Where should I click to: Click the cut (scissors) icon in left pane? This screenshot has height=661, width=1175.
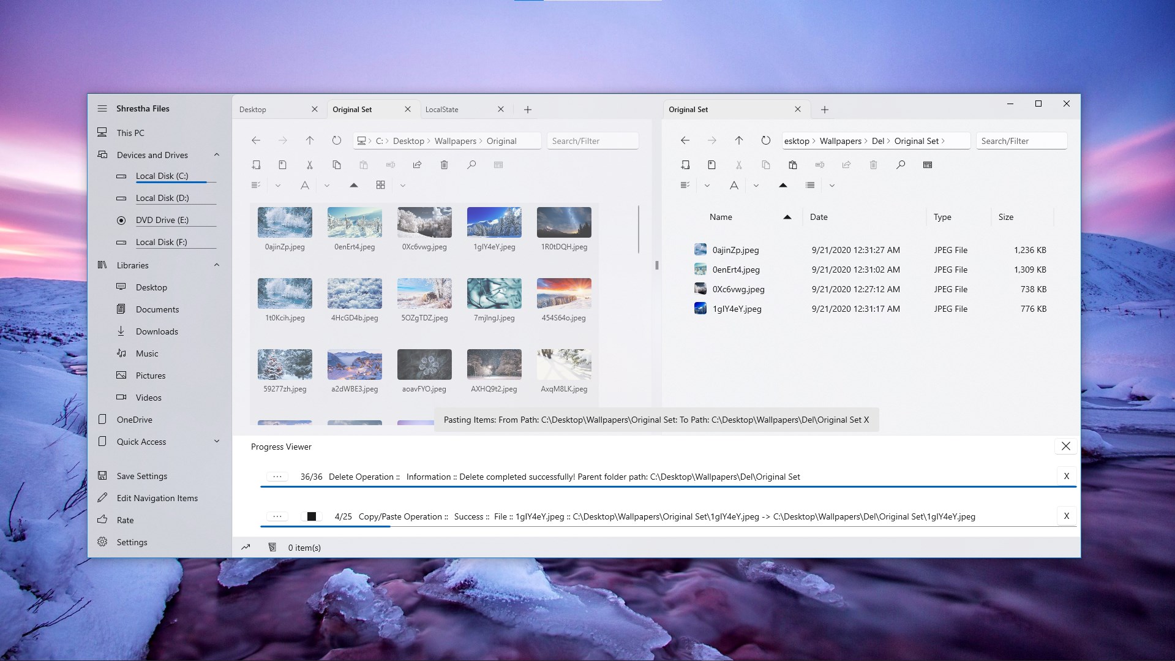tap(310, 165)
